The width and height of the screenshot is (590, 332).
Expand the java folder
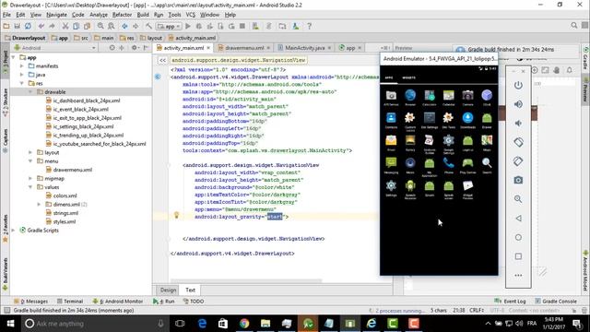22,75
